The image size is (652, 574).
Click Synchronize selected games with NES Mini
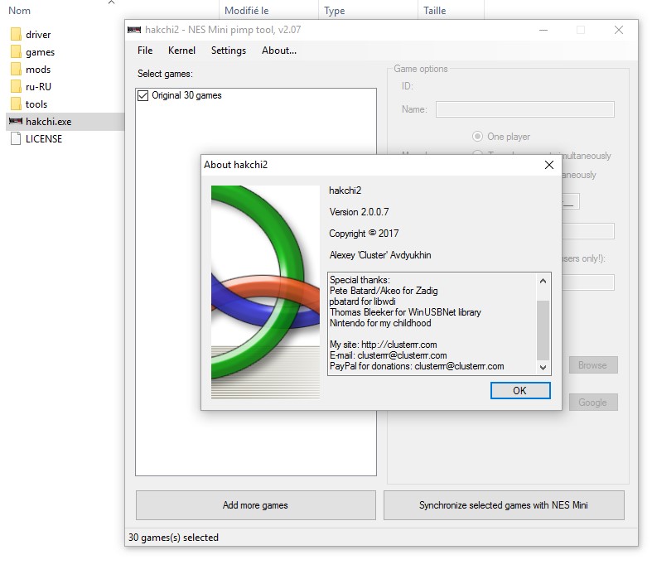[504, 505]
